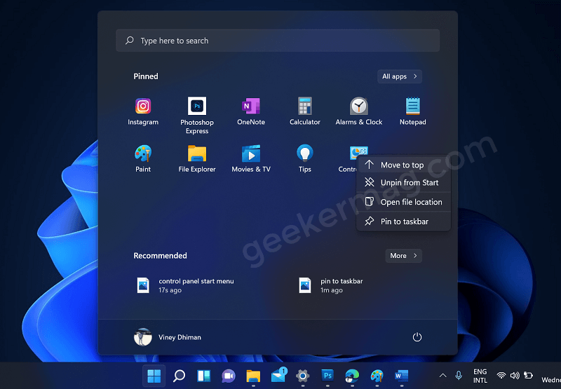Open Chat icon on taskbar
Viewport: 561px width, 389px height.
pos(229,376)
